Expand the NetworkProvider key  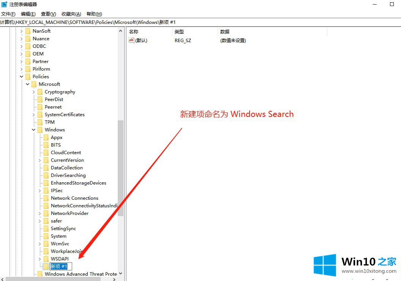39,213
